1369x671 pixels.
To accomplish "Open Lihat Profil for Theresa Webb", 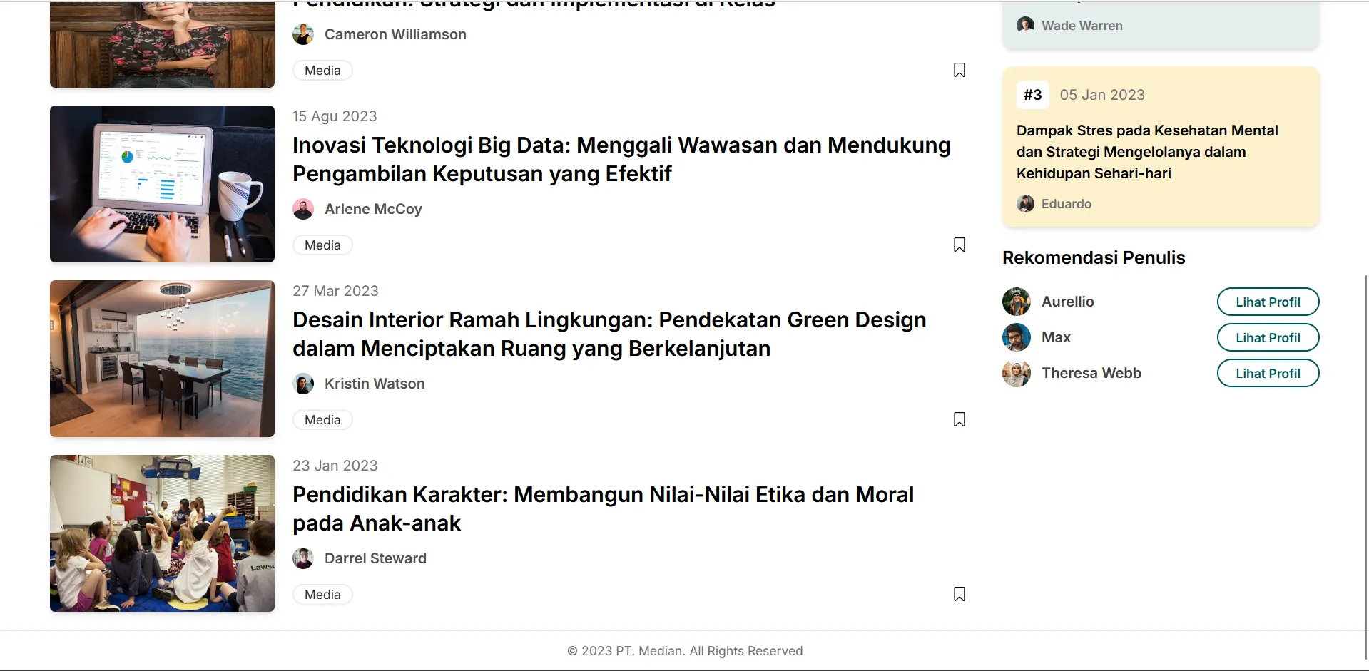I will [x=1267, y=372].
